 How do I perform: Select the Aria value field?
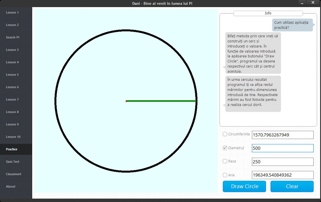tap(283, 175)
